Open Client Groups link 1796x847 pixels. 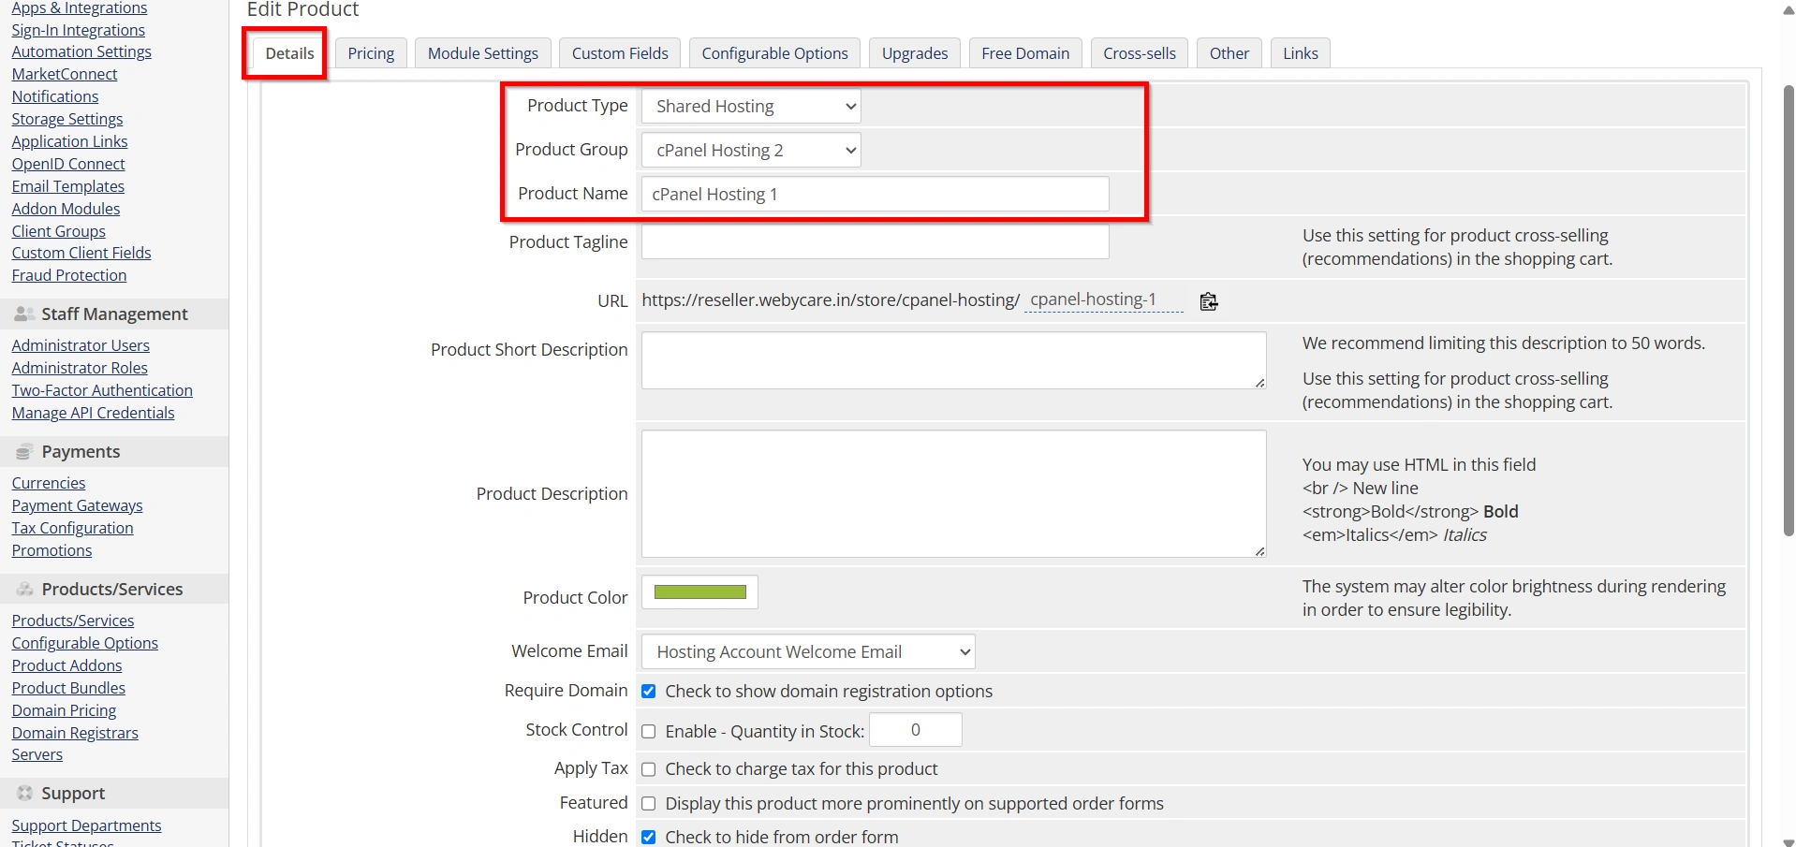click(x=58, y=231)
